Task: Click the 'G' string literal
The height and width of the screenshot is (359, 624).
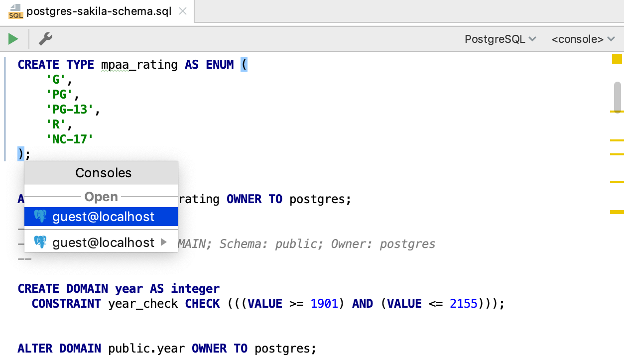Action: (x=56, y=80)
